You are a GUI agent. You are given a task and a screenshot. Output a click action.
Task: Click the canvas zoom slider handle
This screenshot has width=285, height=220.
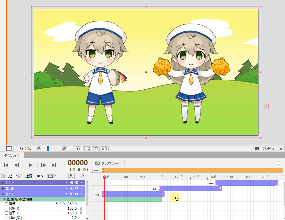click(48, 149)
